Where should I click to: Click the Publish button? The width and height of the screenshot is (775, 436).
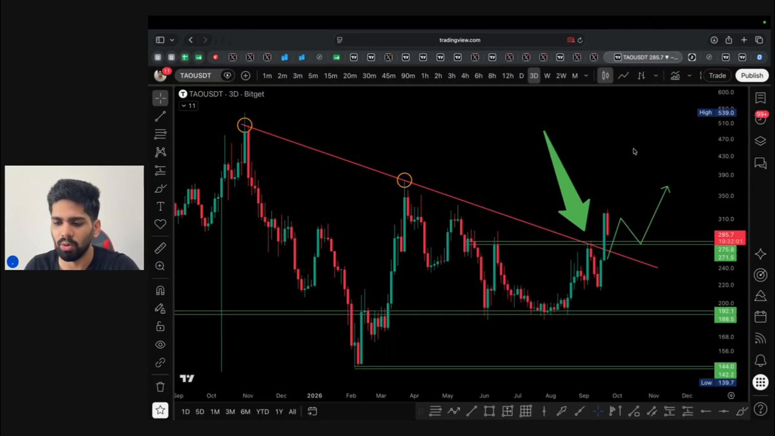752,76
